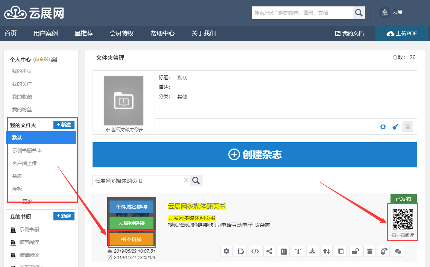The image size is (430, 267).
Task: Click the 2019/11/21 13:58:08 edit date
Action: (134, 257)
